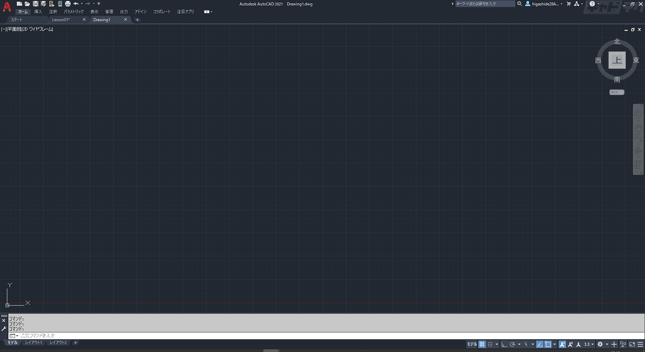Open the パラメトリック ribbon tab

pyautogui.click(x=74, y=12)
